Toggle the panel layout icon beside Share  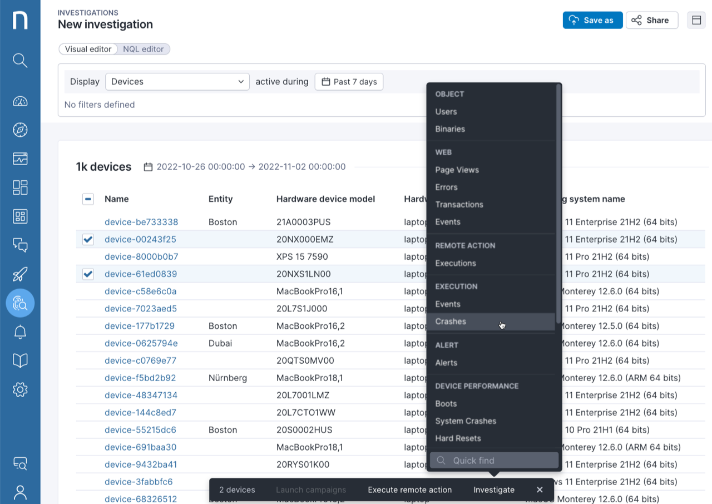696,20
